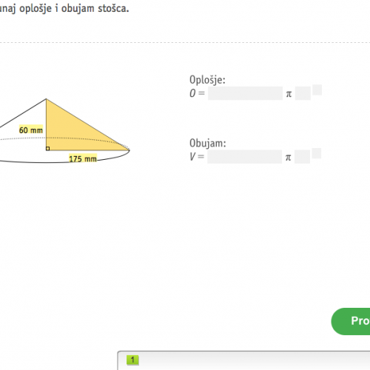The image size is (370, 370).
Task: Click the π symbol in Oplošje row
Action: (289, 94)
